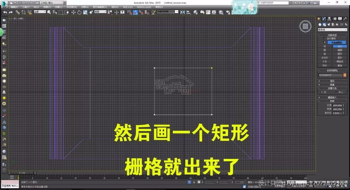Select the Geometry category icon
Viewport: 350px width, 190px height.
click(320, 25)
